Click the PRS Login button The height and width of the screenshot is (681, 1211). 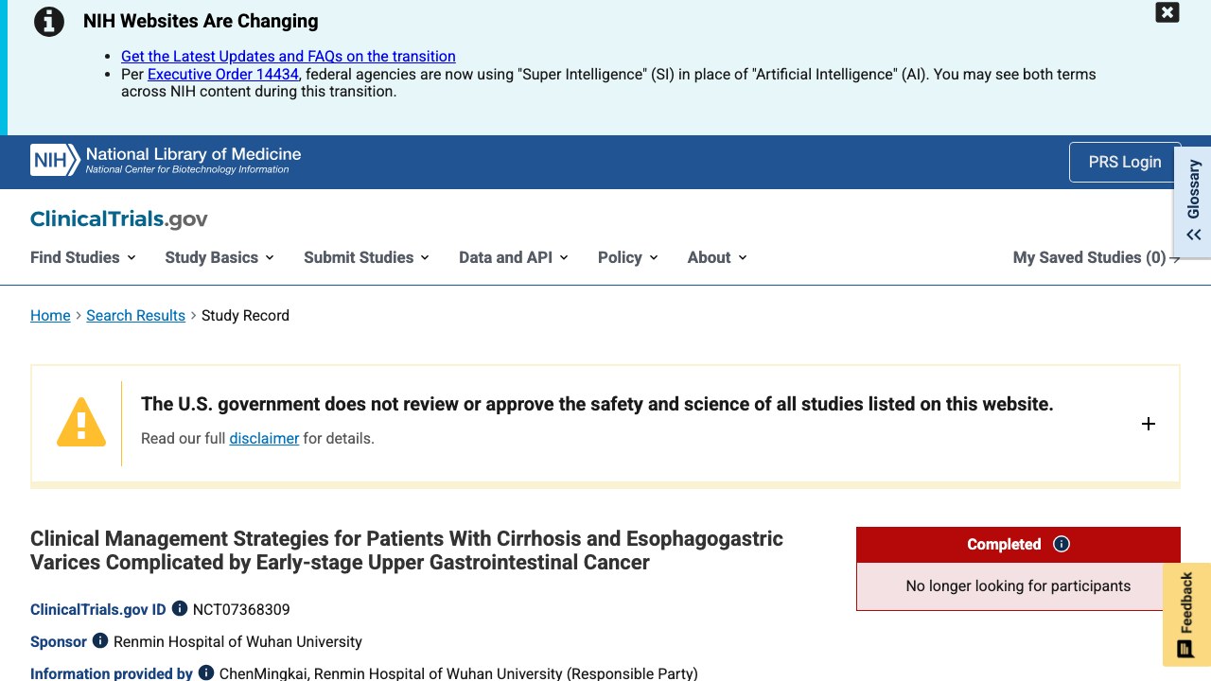(1125, 162)
